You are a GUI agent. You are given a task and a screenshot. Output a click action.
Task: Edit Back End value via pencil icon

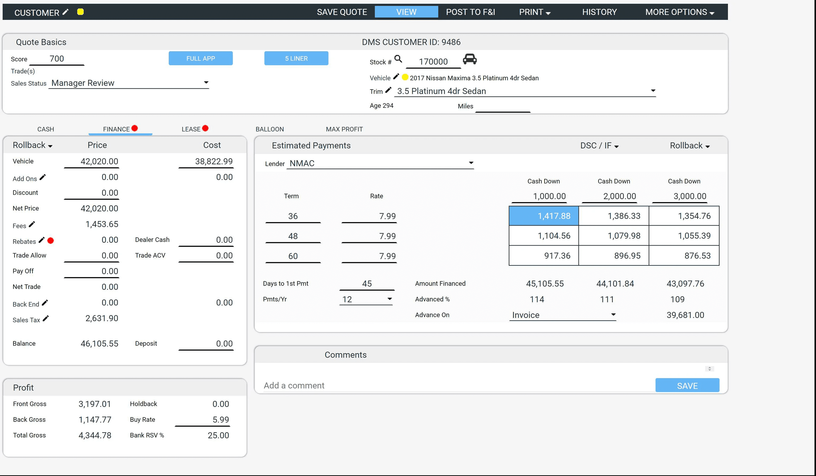[45, 303]
